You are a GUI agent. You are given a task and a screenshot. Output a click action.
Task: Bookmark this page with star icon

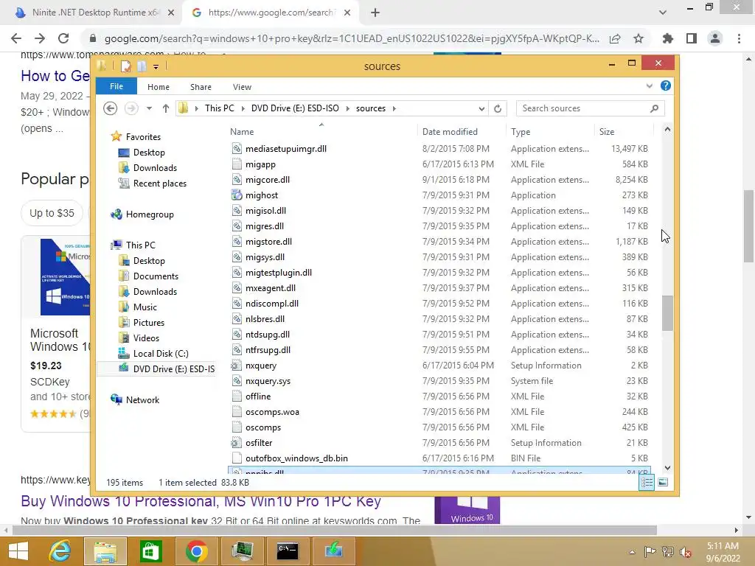pyautogui.click(x=639, y=38)
